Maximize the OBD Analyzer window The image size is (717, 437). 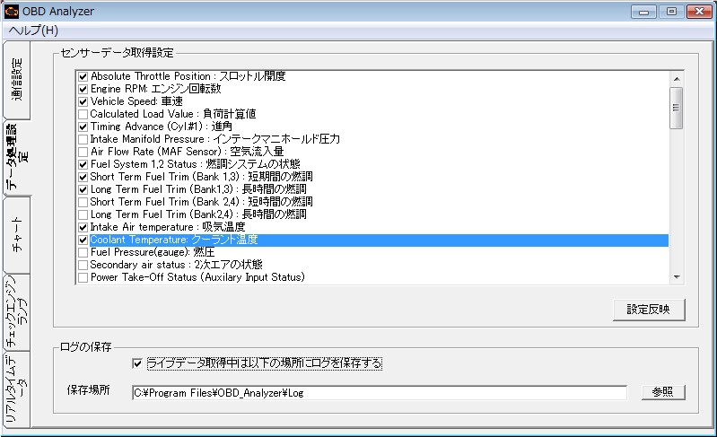[671, 12]
